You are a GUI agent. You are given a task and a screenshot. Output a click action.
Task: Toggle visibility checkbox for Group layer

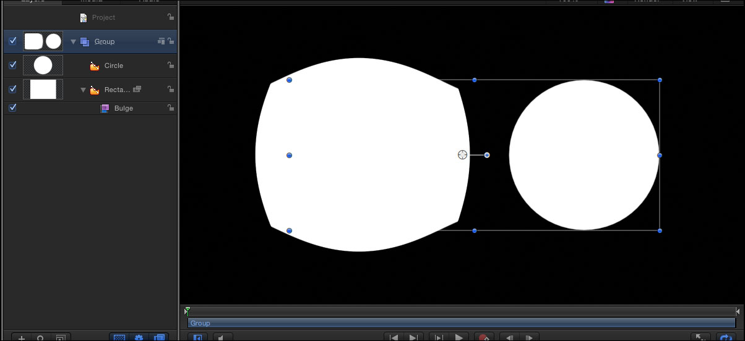pos(13,41)
